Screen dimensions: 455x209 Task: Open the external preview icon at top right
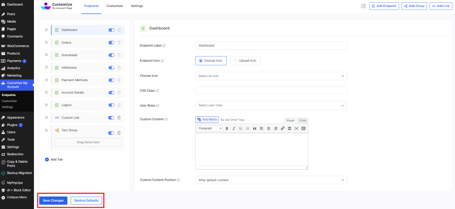[363, 6]
